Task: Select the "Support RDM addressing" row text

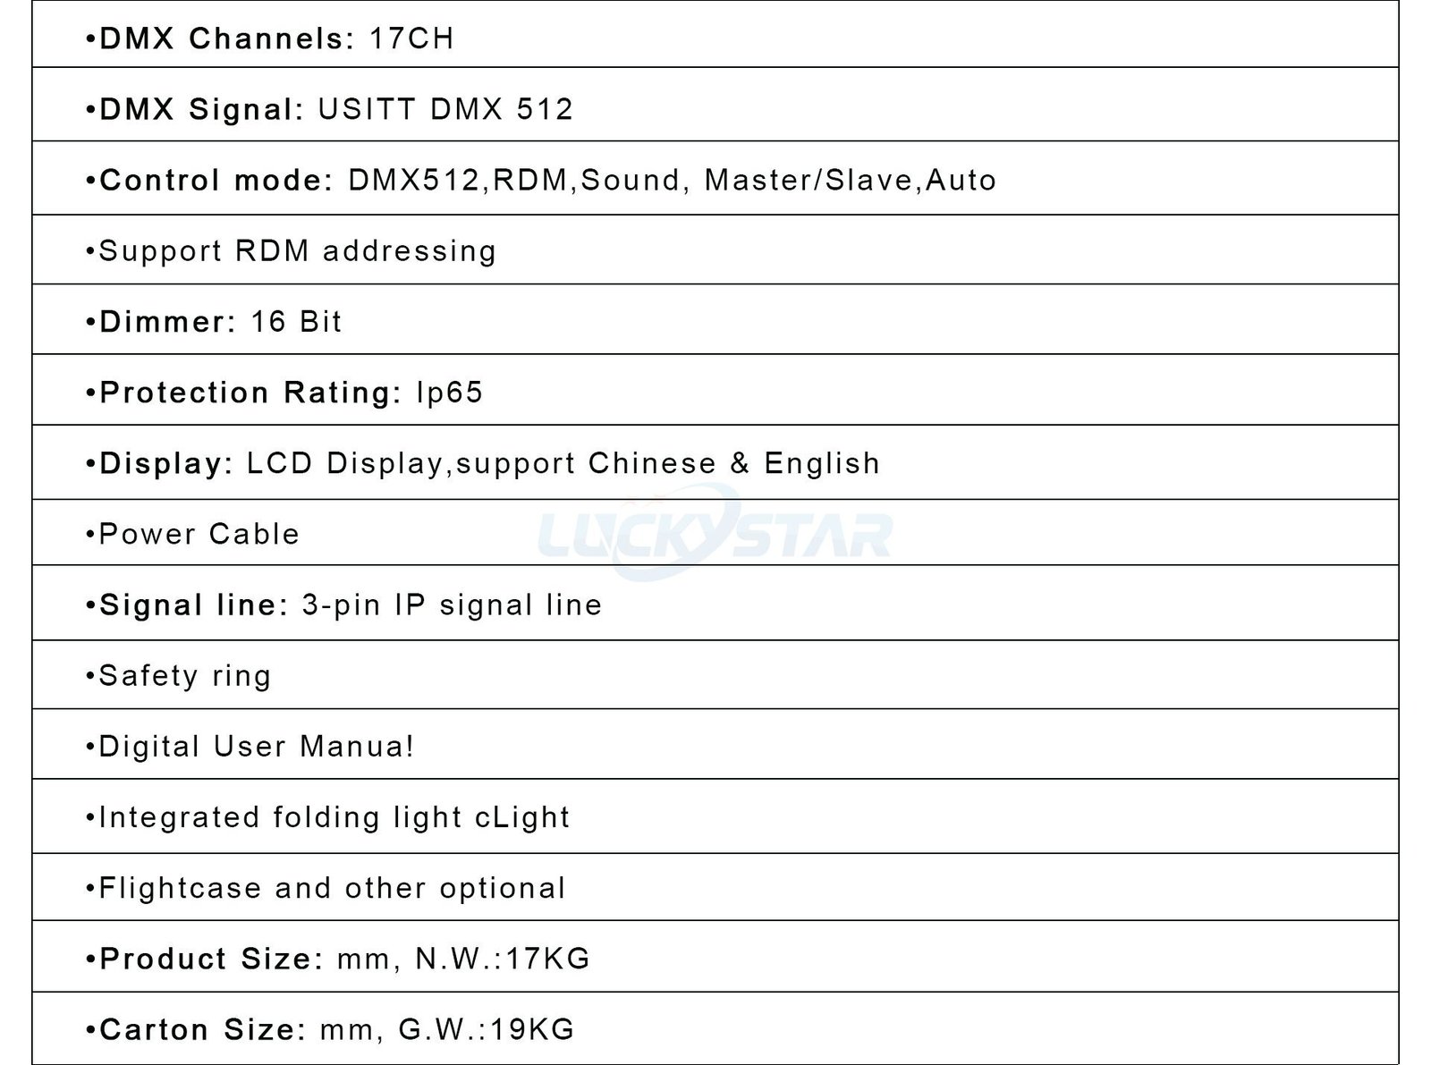Action: [x=297, y=251]
